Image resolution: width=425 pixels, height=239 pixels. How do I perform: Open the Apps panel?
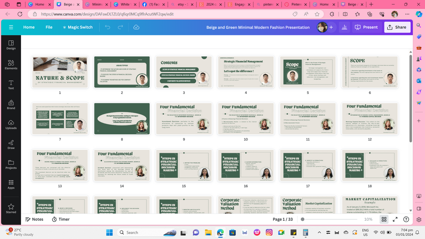pyautogui.click(x=11, y=184)
